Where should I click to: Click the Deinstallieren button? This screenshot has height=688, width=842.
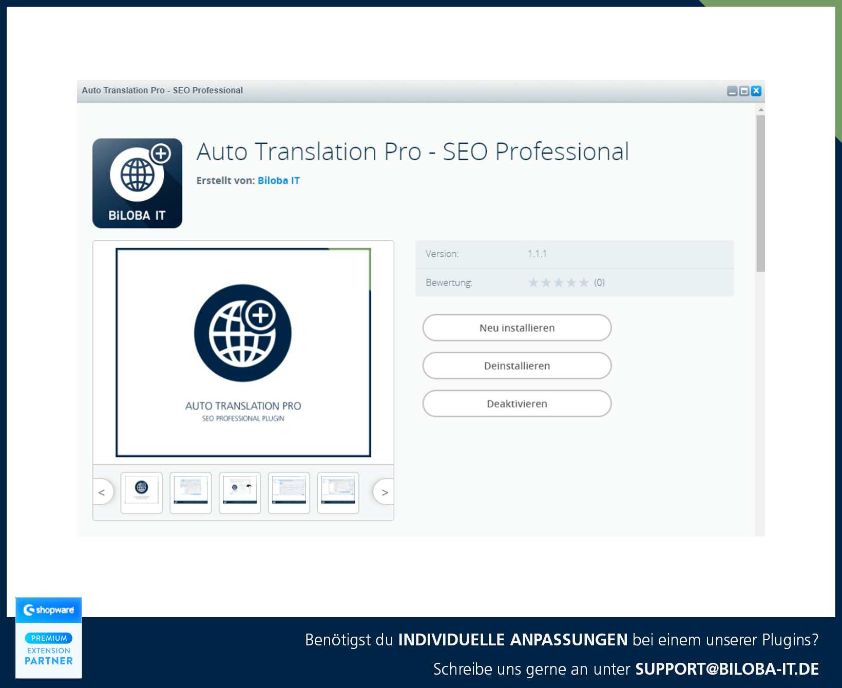tap(516, 366)
